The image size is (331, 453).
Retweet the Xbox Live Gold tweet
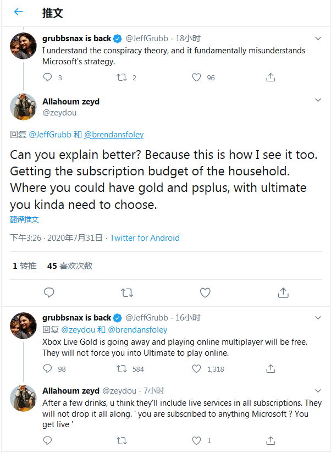point(122,369)
